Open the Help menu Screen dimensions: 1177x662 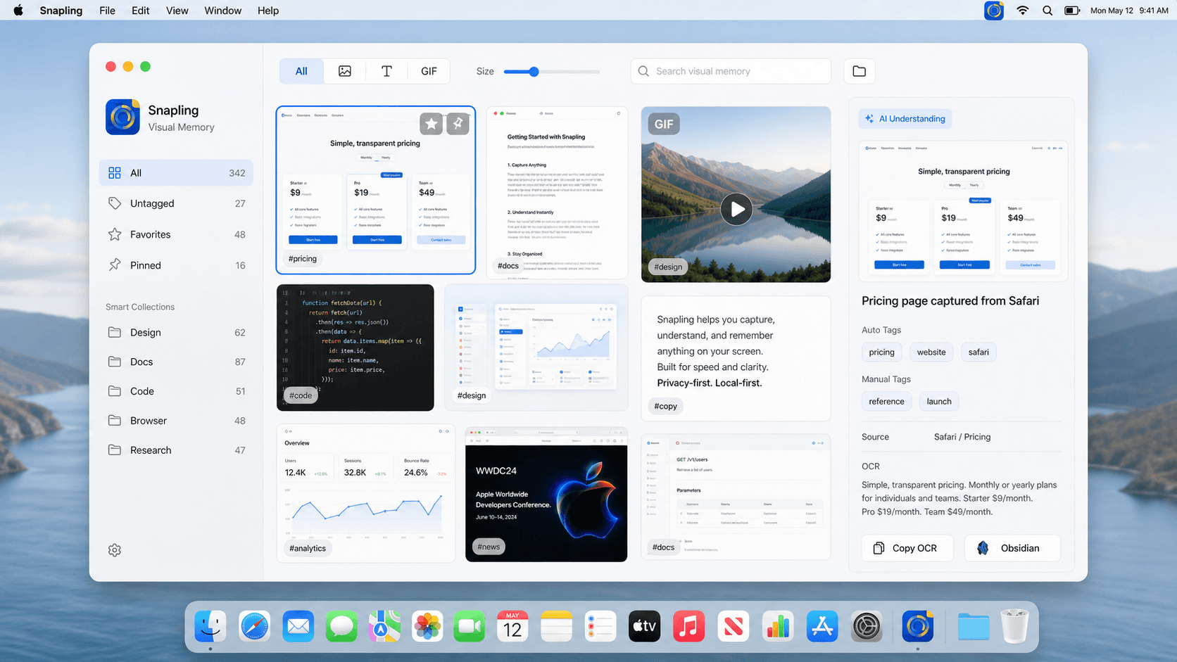267,11
